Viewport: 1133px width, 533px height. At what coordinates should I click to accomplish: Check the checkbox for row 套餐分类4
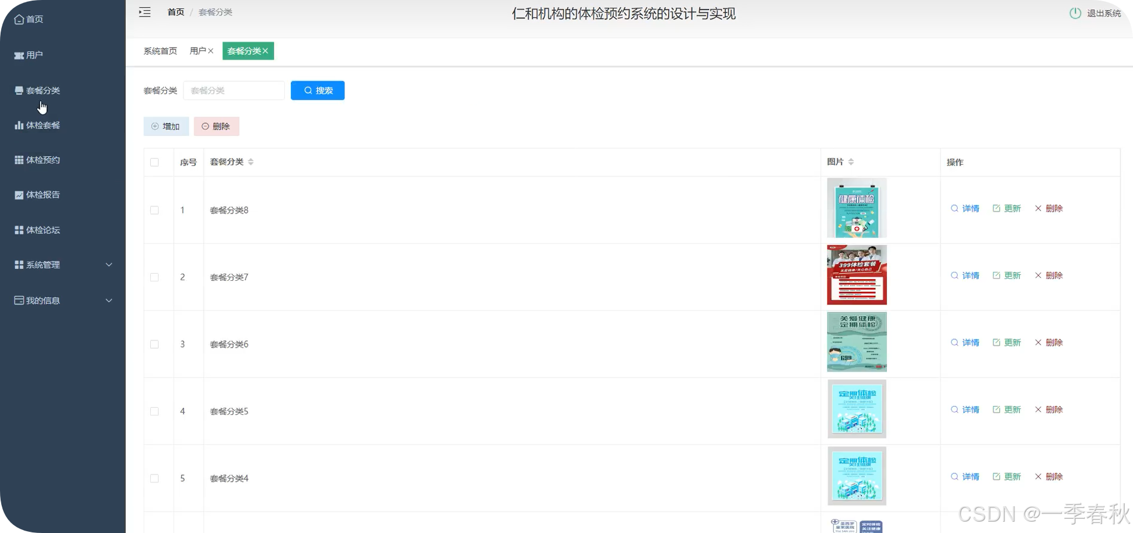tap(154, 479)
